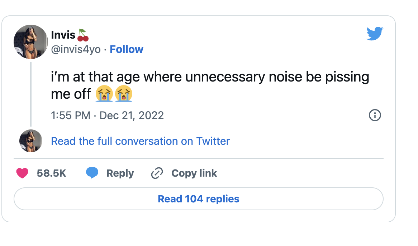Click the Reply text label
The width and height of the screenshot is (418, 246).
pos(120,173)
